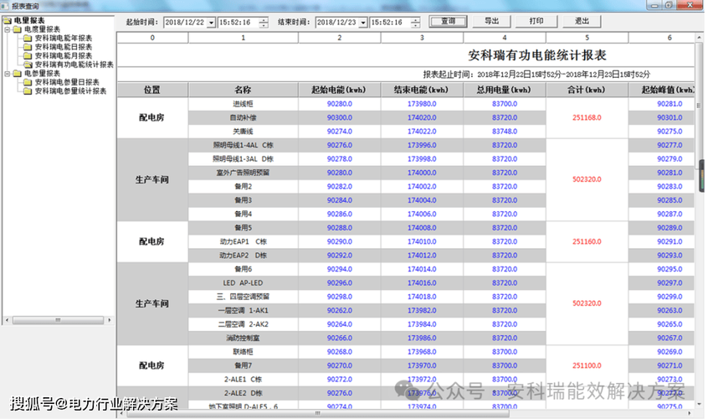Click the 室外广告照明预留 cell
This screenshot has width=708, height=419.
tap(243, 173)
